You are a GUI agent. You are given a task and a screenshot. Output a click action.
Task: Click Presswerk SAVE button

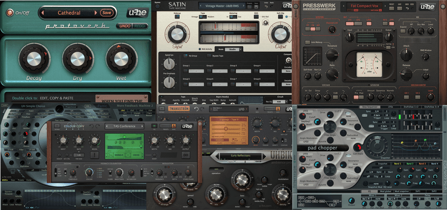pos(400,9)
